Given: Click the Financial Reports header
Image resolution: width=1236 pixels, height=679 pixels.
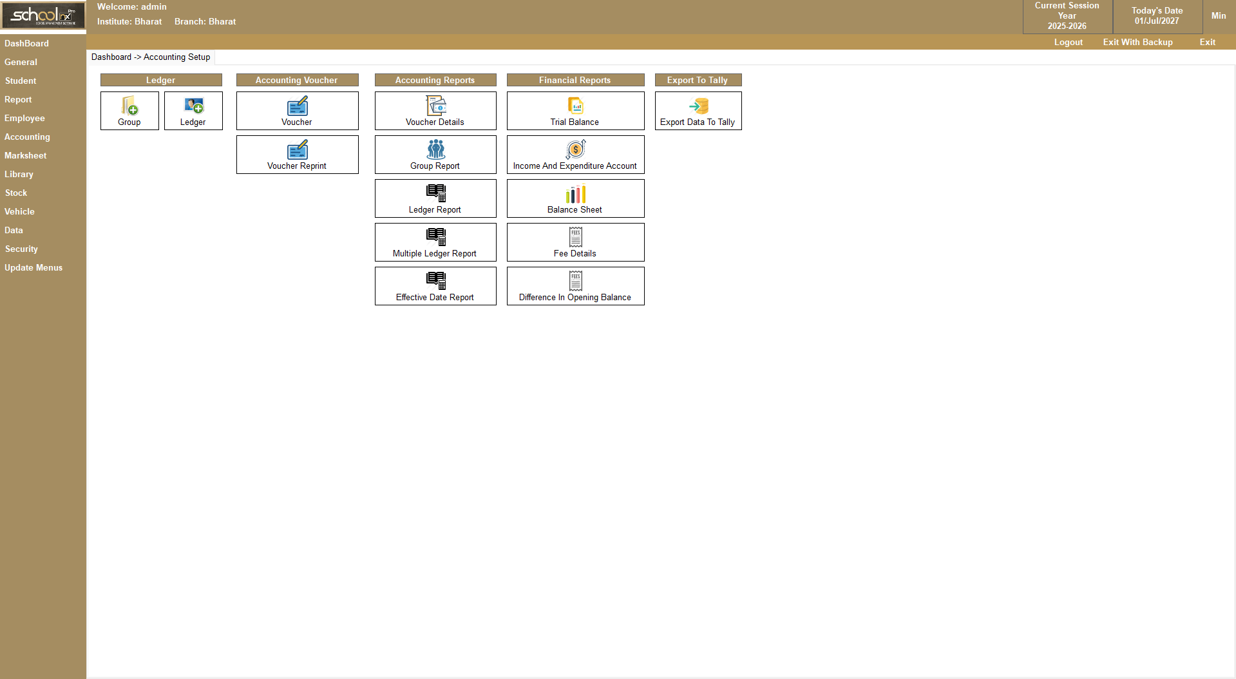Looking at the screenshot, I should 575,80.
